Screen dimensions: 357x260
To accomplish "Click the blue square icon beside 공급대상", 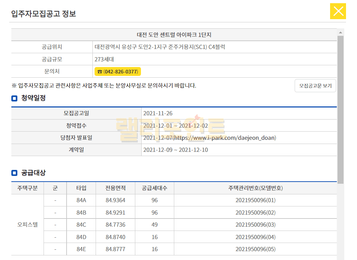I will click(14, 173).
